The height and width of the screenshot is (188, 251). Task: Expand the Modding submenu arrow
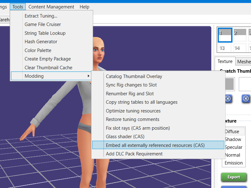[88, 76]
